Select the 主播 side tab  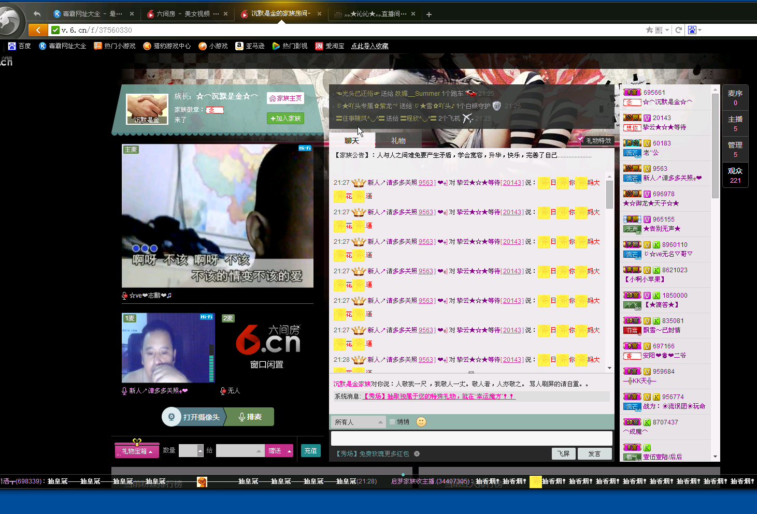click(x=735, y=123)
